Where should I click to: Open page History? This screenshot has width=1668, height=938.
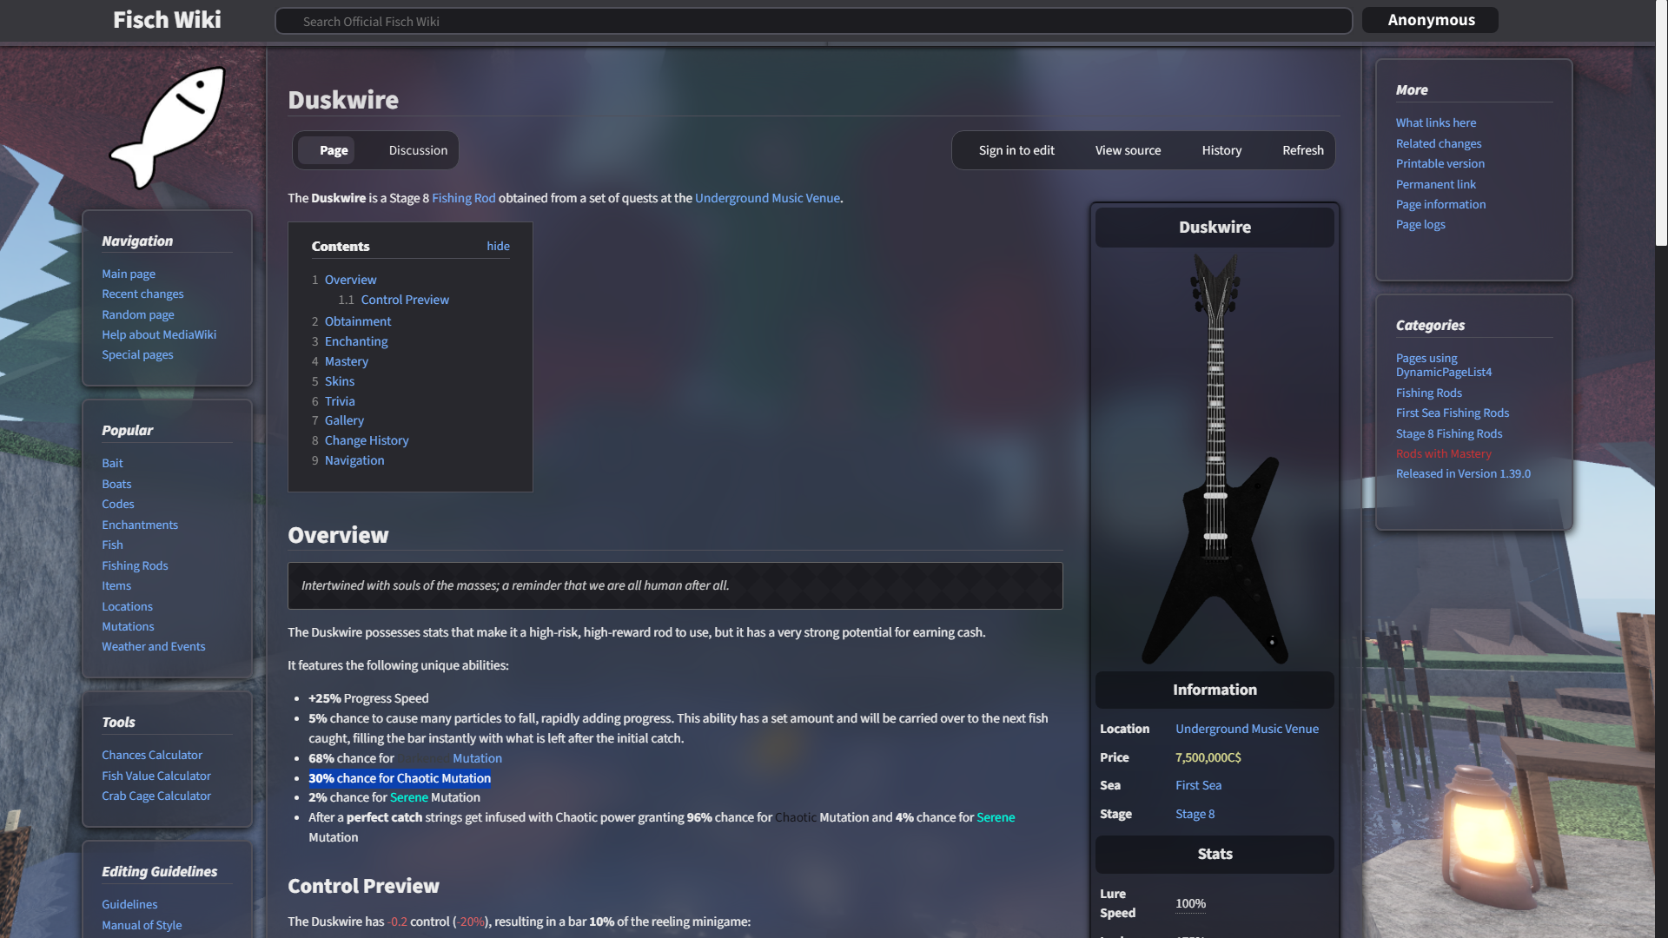click(x=1221, y=150)
